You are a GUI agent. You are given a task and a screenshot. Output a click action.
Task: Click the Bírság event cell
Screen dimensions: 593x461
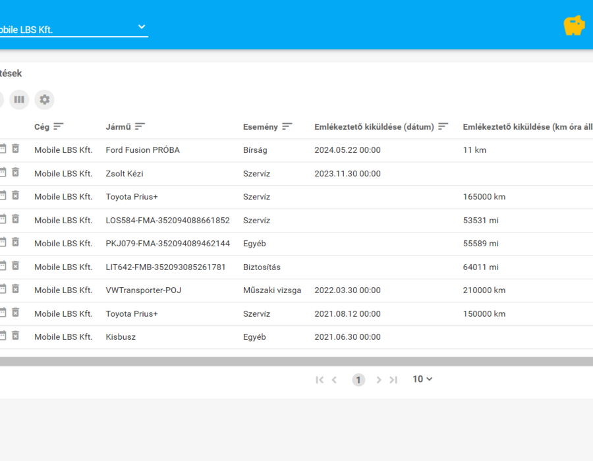click(x=255, y=150)
